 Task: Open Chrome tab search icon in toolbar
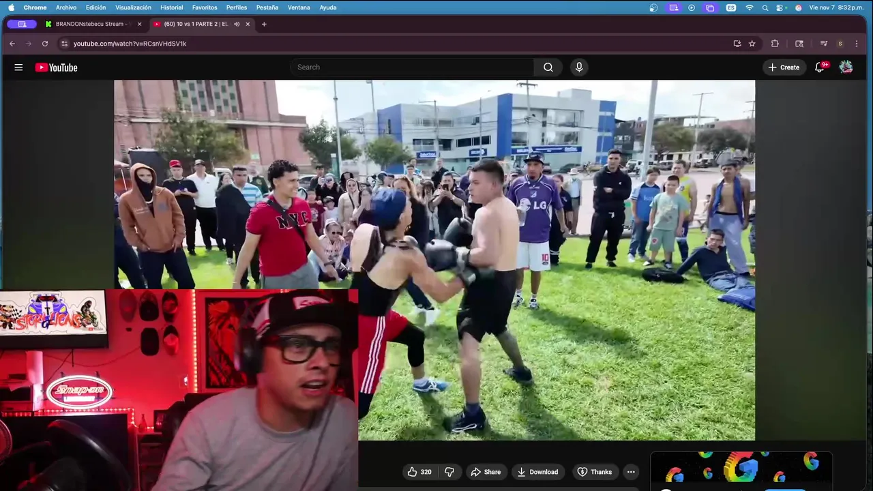coord(799,44)
